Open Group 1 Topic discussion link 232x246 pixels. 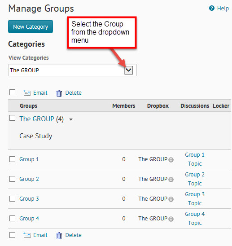[x=195, y=159]
